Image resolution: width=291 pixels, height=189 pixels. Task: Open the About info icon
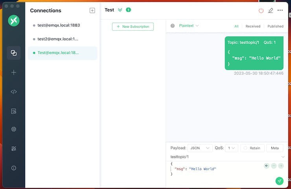point(14,168)
